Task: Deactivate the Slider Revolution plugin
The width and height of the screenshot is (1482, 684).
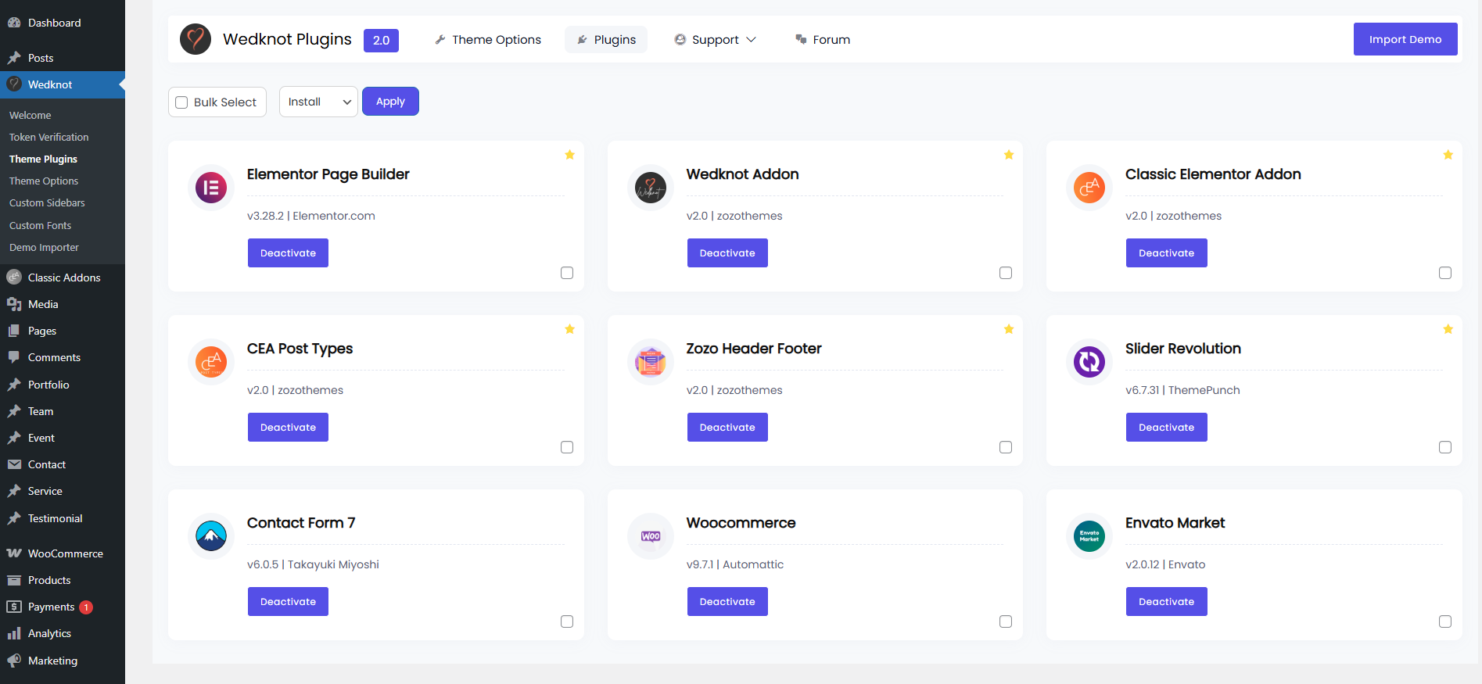Action: pos(1166,428)
